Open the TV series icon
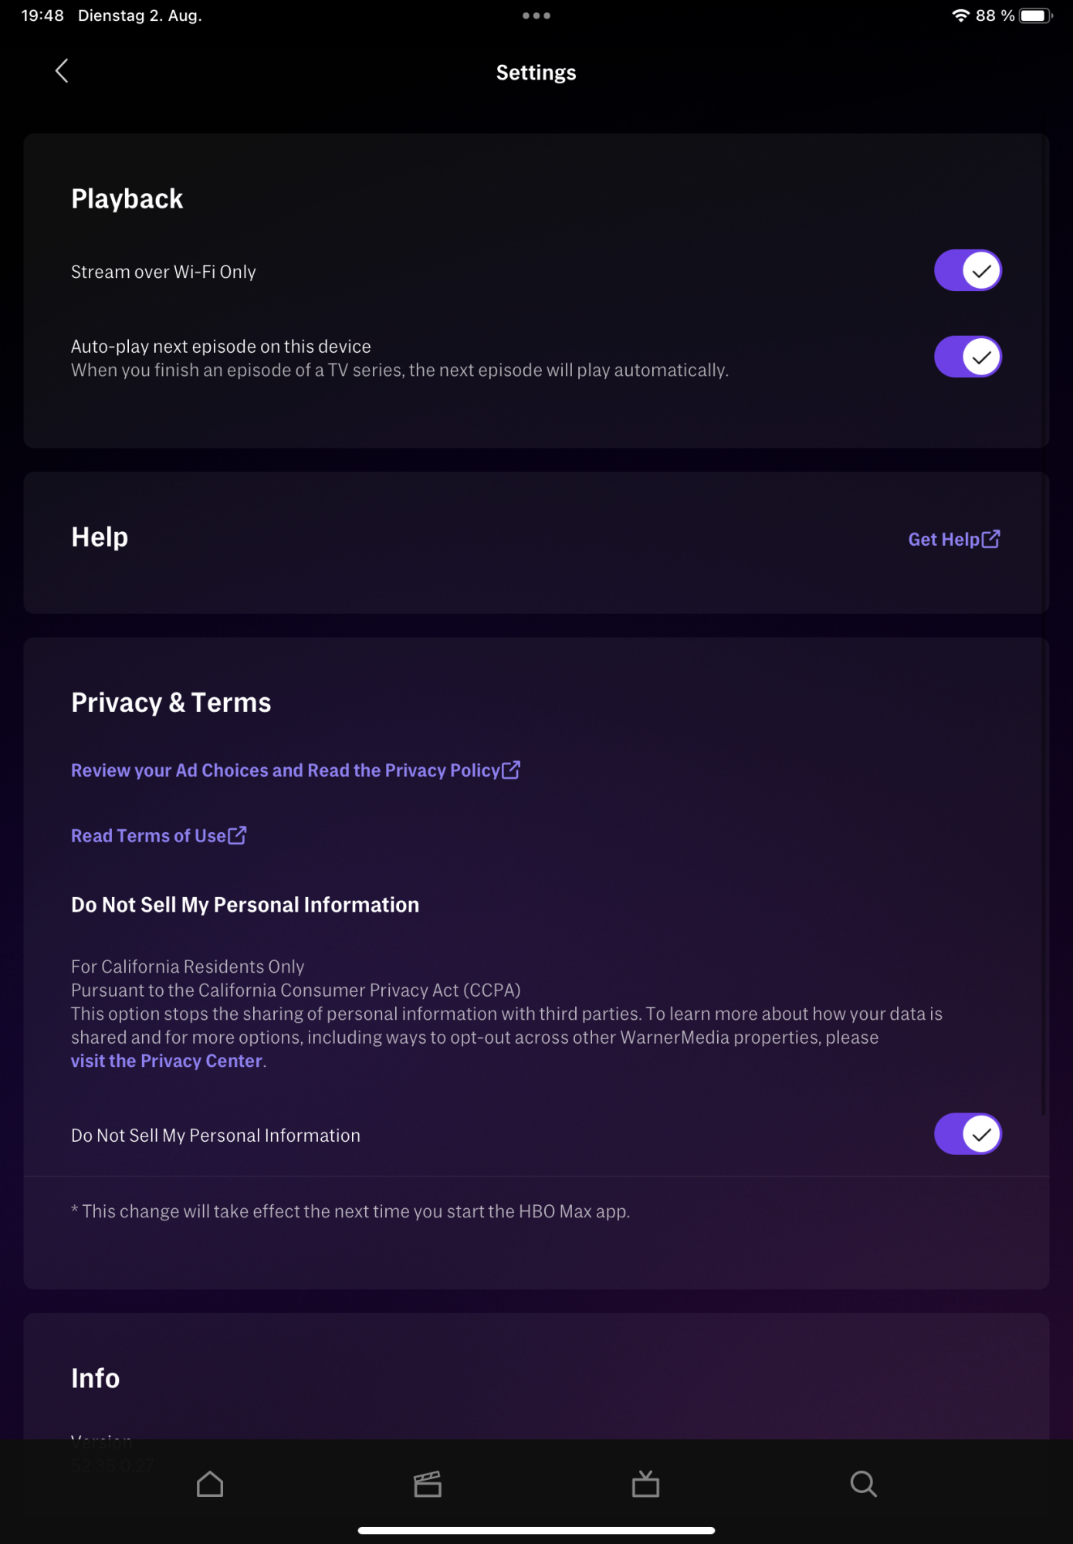Screen dimensions: 1073x1544 (x=645, y=1484)
